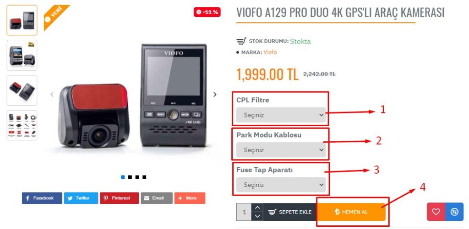
Task: Click the compare product arrows icon
Action: [454, 212]
